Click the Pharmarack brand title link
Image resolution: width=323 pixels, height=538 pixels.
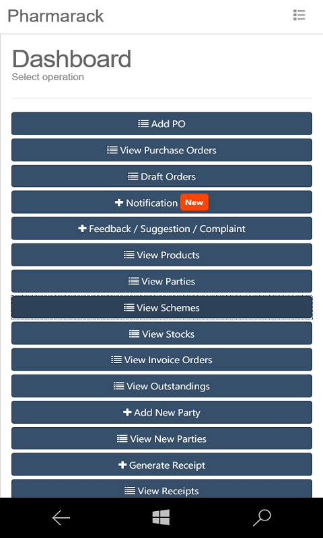coord(56,16)
